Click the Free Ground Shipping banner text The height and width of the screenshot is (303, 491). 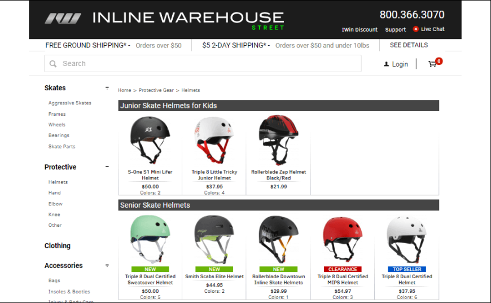click(113, 45)
